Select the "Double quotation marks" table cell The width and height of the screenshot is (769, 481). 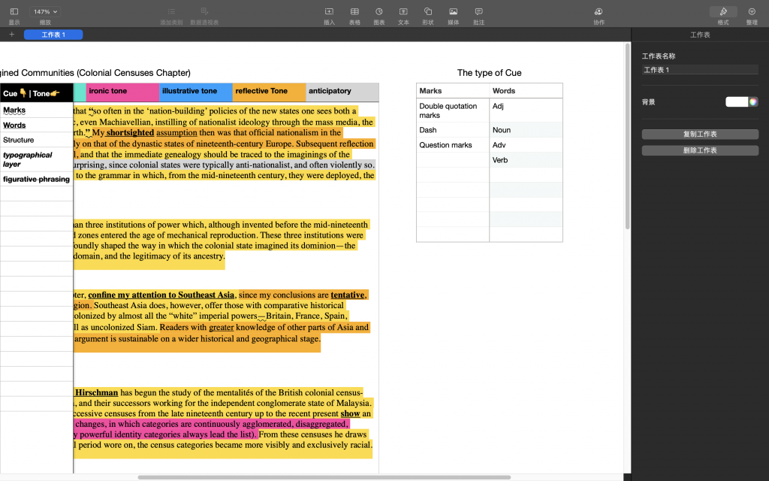coord(452,110)
